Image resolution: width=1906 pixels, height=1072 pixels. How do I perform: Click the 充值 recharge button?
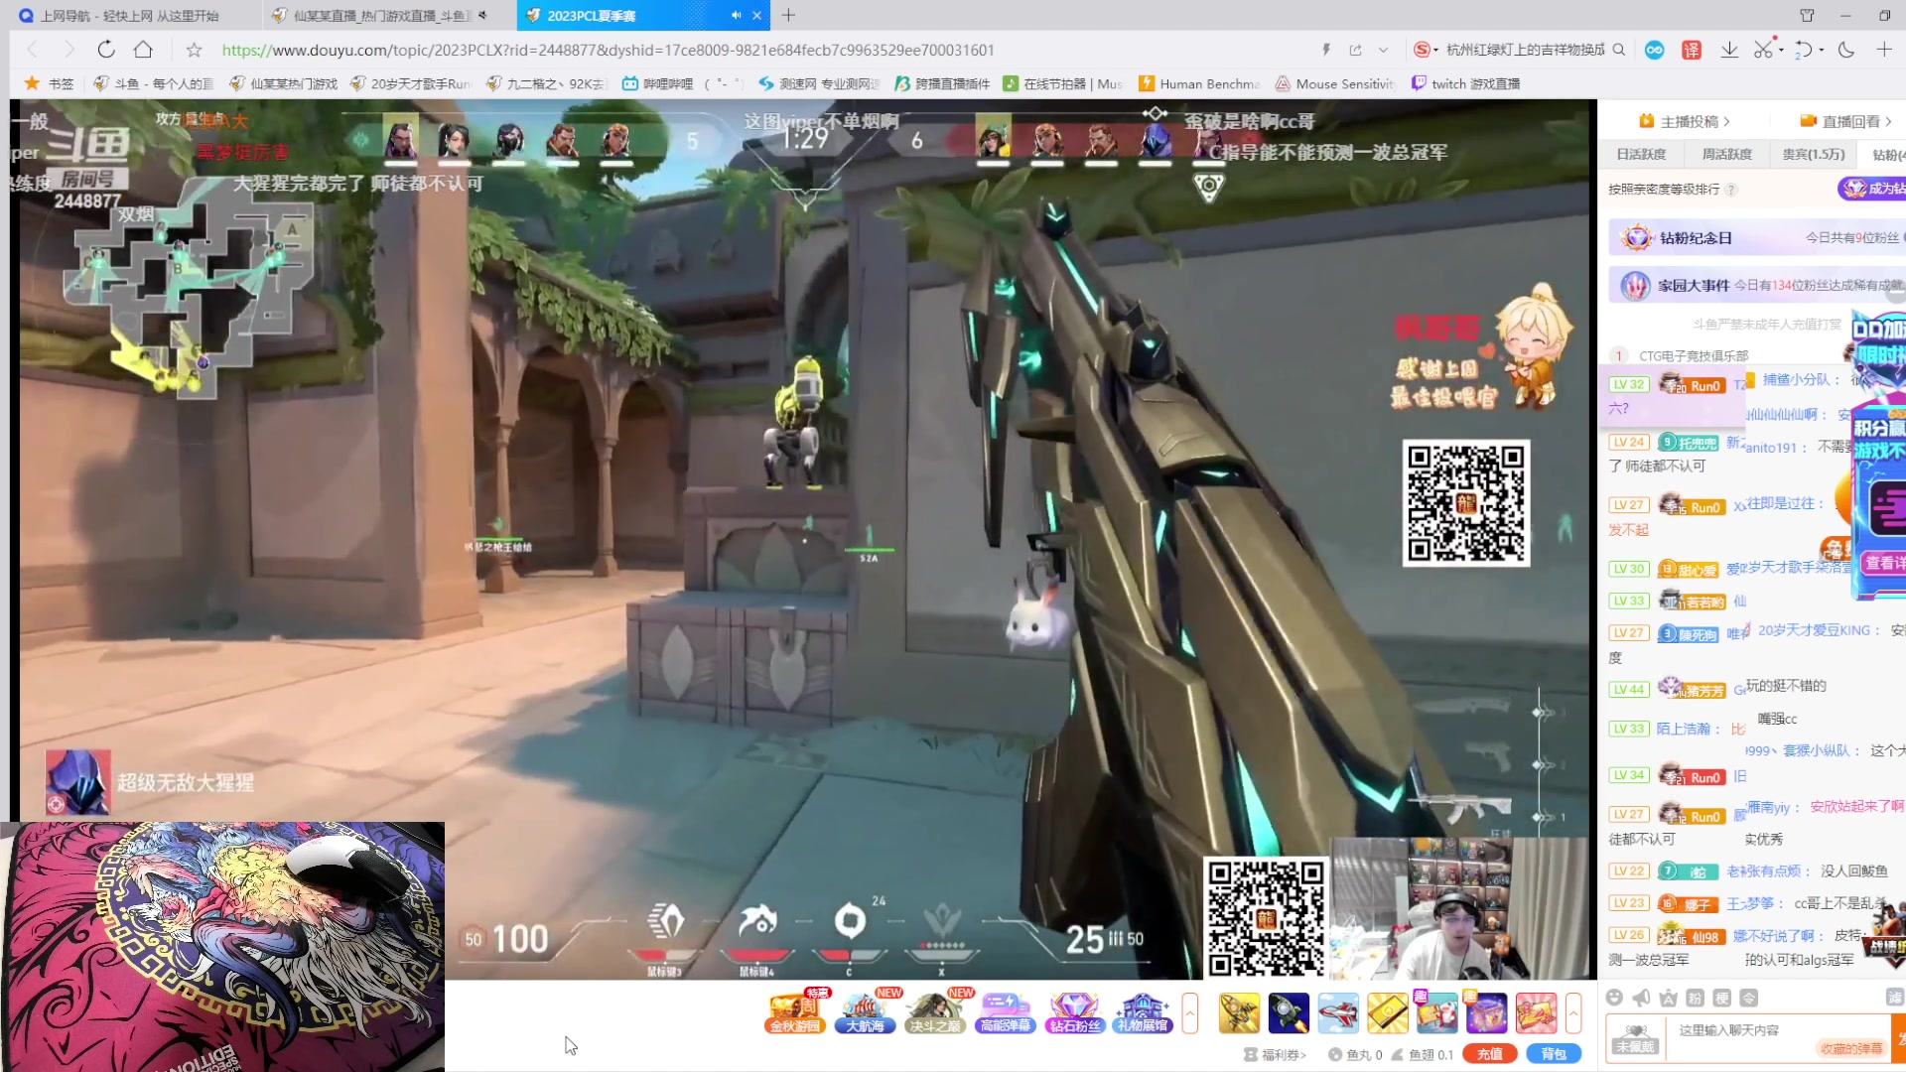pos(1489,1054)
